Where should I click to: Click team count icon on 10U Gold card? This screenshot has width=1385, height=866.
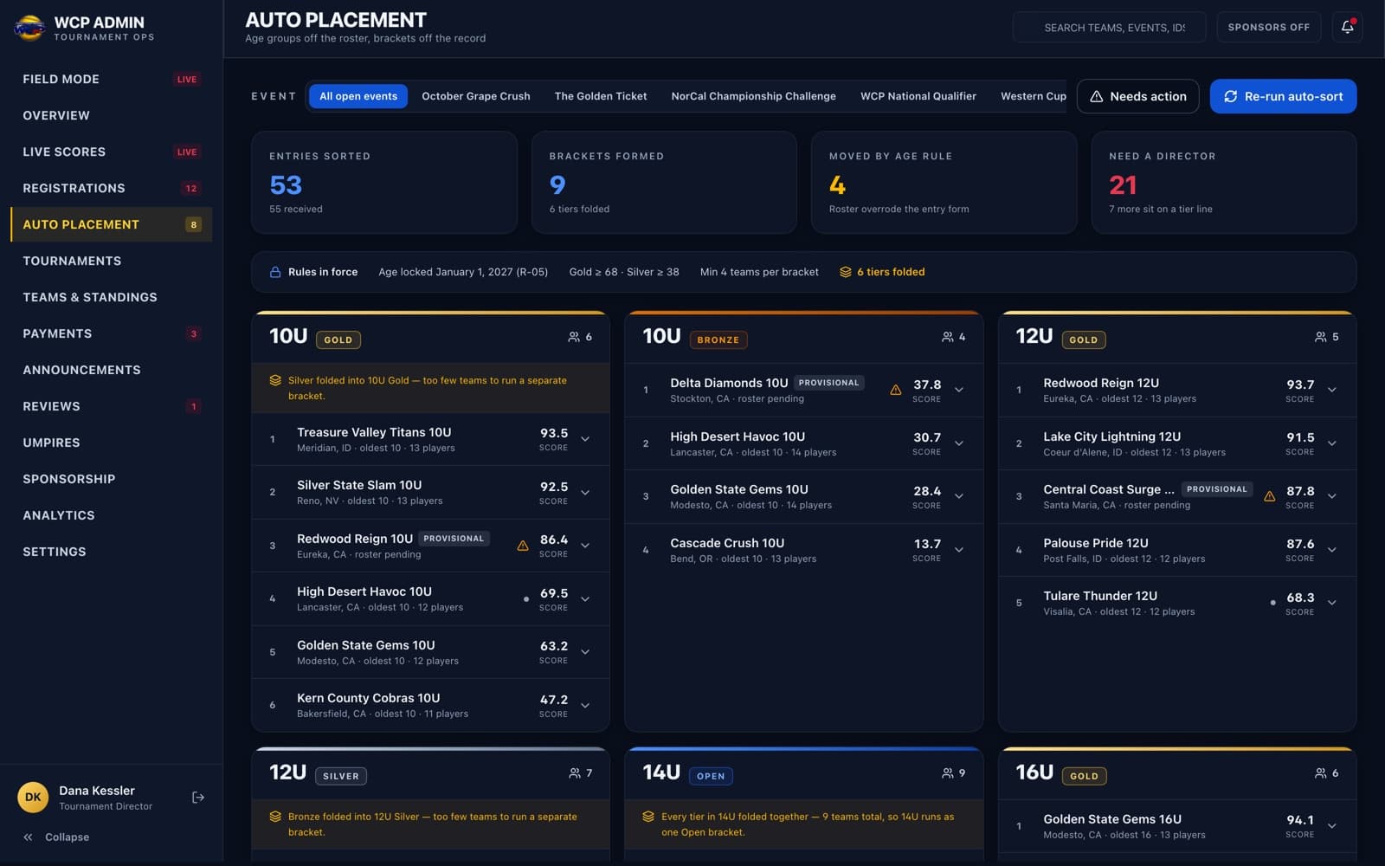574,337
